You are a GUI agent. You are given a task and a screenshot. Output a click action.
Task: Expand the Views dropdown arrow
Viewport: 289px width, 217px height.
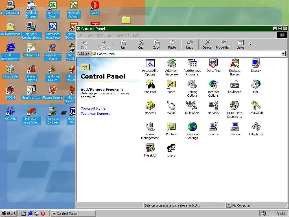pyautogui.click(x=250, y=44)
